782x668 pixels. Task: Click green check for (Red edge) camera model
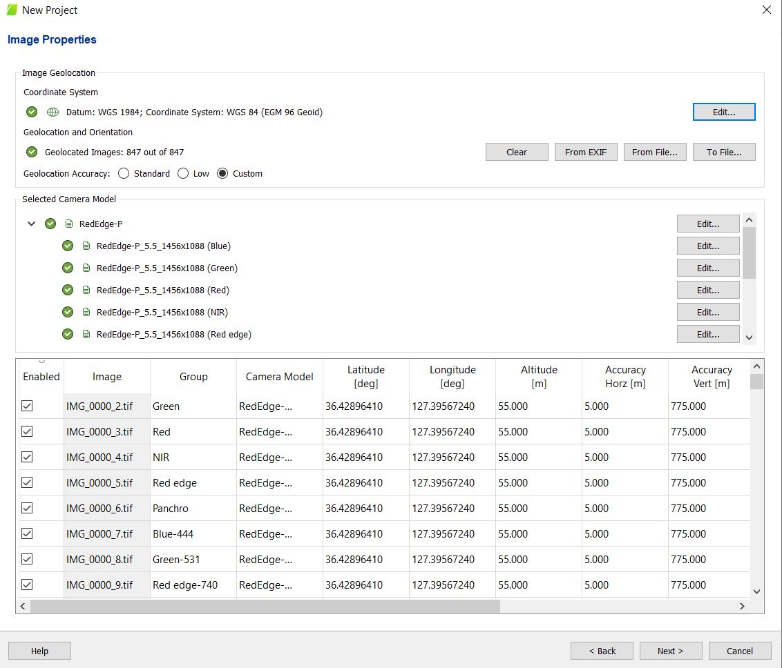pos(68,334)
